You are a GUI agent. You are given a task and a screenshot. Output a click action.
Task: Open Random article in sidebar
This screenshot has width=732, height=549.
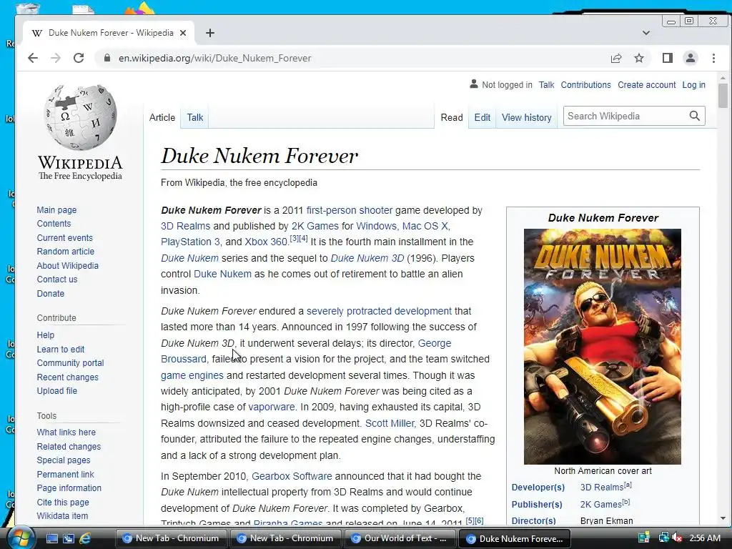click(x=65, y=251)
